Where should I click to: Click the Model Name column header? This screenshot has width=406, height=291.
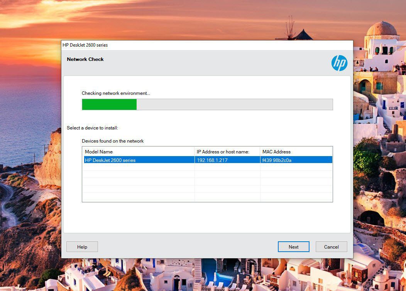pos(139,151)
